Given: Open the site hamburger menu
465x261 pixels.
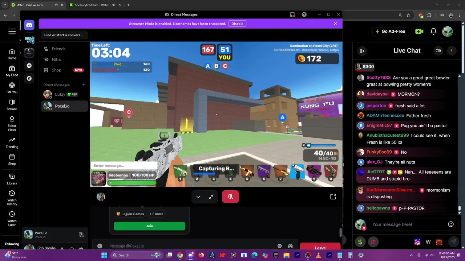Looking at the screenshot, I should pos(12,32).
